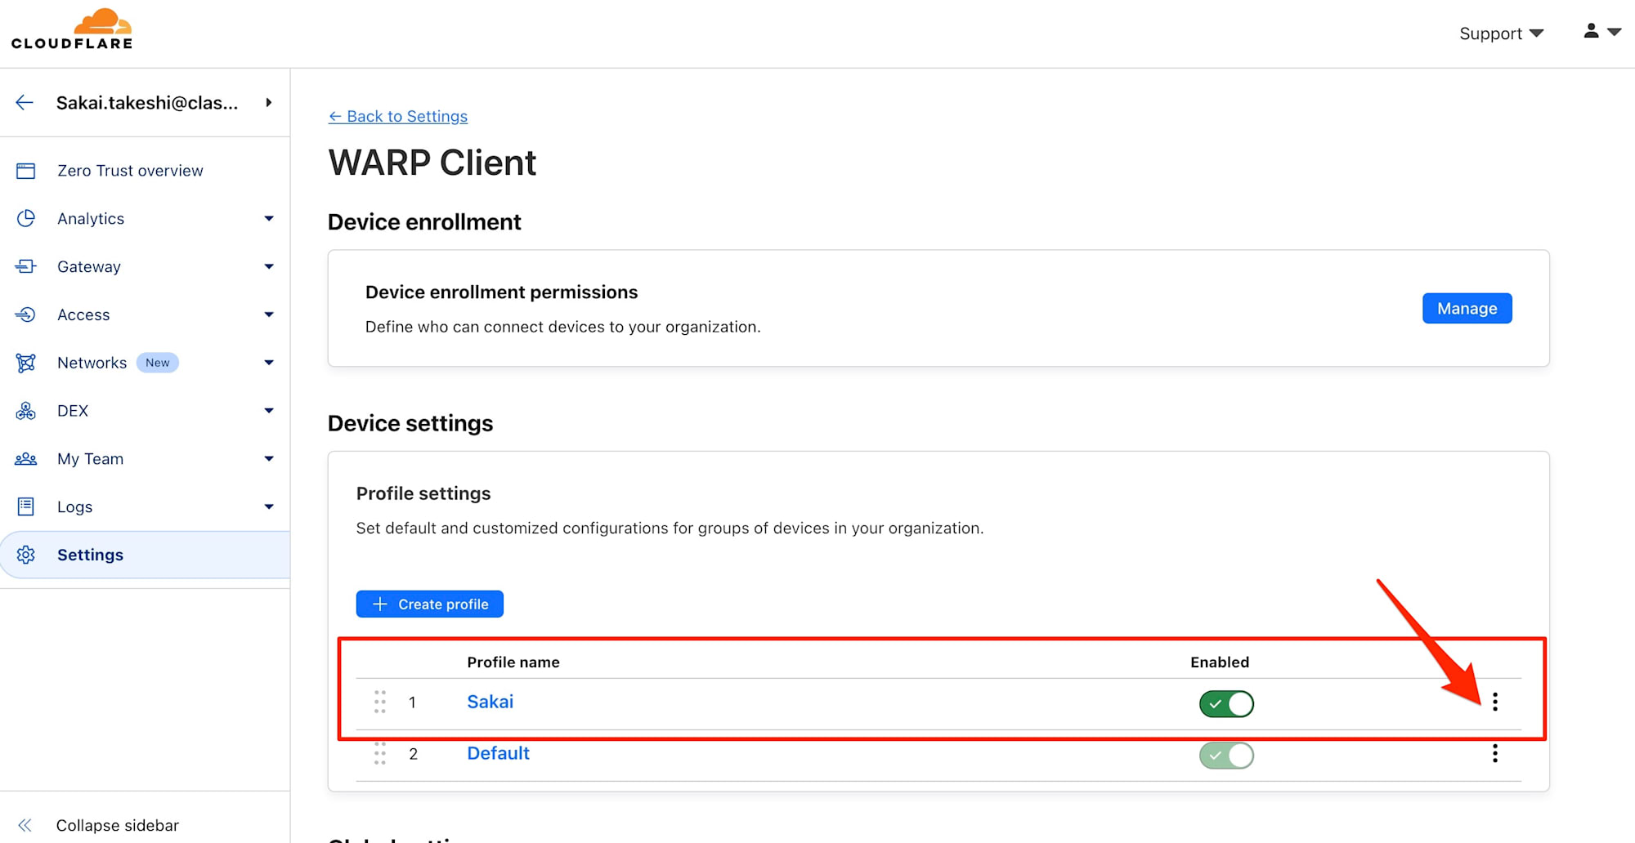Click row number 2 of Default profile

point(413,754)
